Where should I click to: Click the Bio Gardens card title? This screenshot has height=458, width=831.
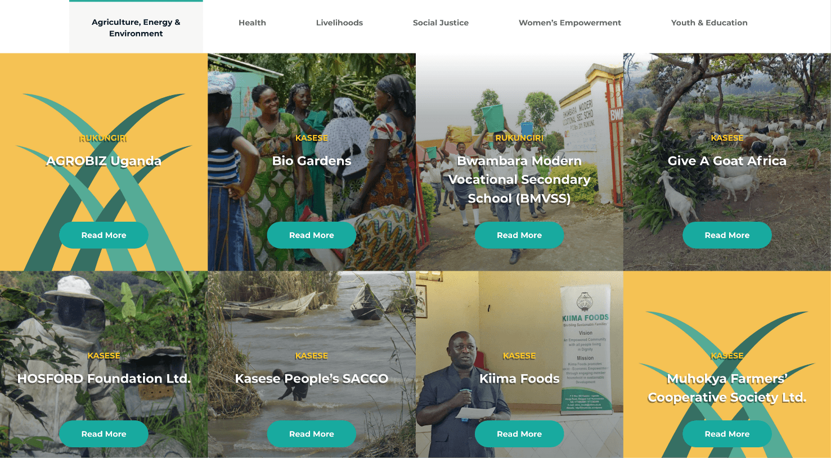(312, 161)
